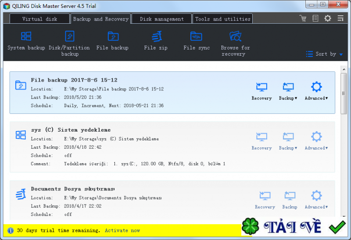Open the log list icon in title toolbar
351x240 pixels.
[315, 18]
